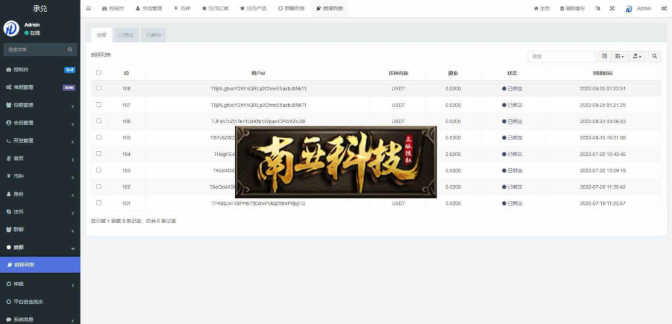Toggle the sidebar with the hamburger icon

pyautogui.click(x=89, y=9)
